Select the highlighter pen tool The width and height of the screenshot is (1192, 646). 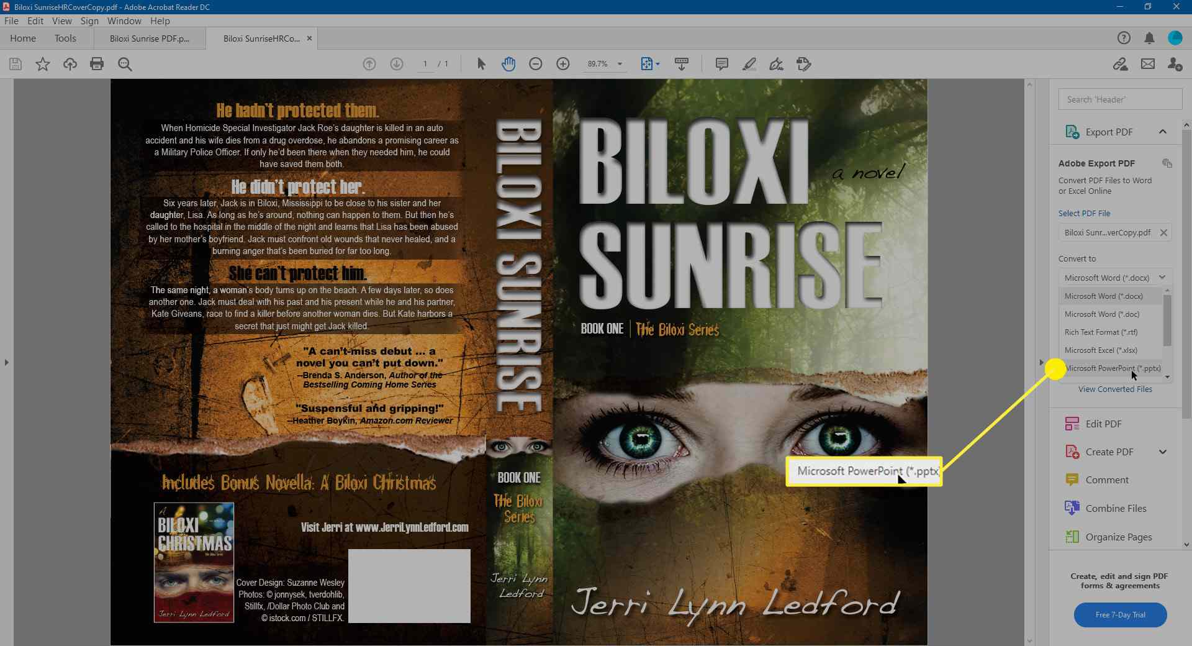[x=749, y=64]
